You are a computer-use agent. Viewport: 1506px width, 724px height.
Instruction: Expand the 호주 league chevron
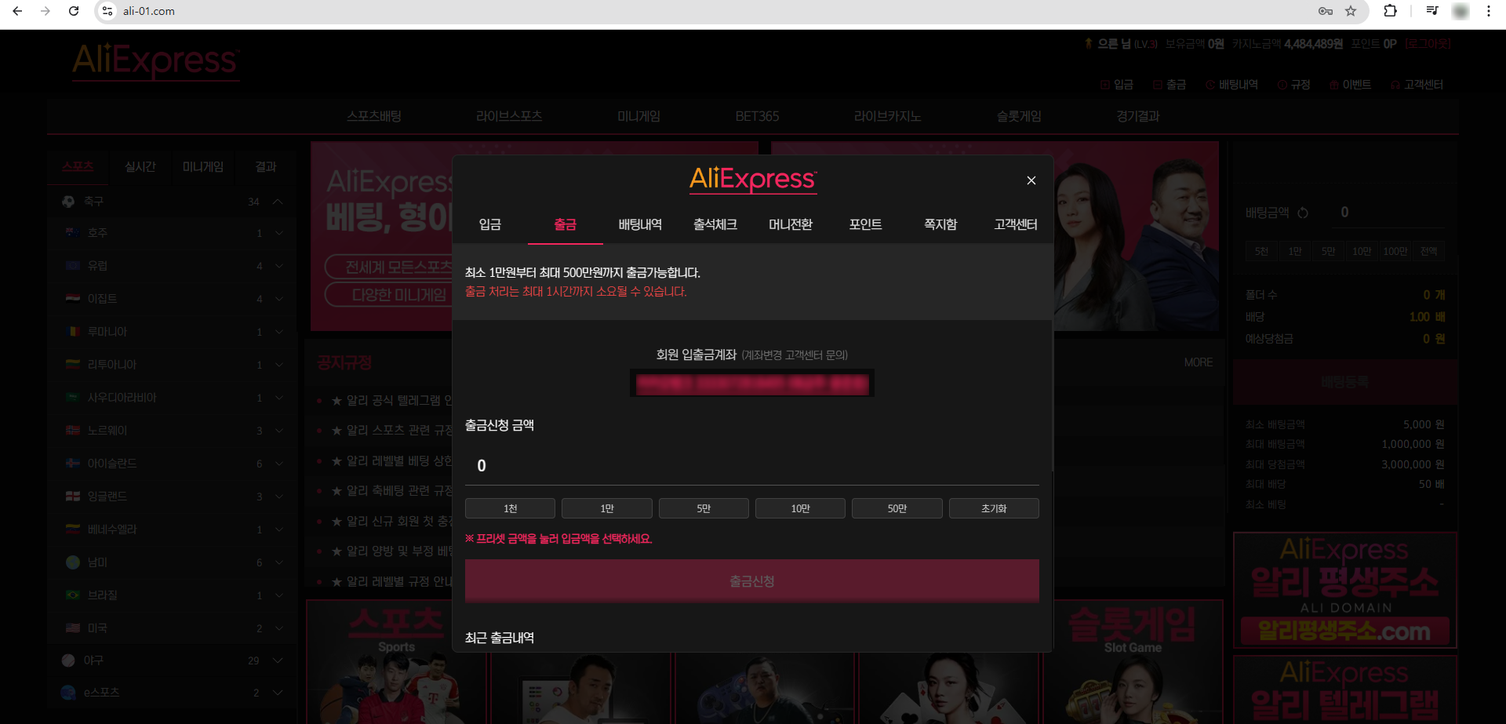click(279, 233)
